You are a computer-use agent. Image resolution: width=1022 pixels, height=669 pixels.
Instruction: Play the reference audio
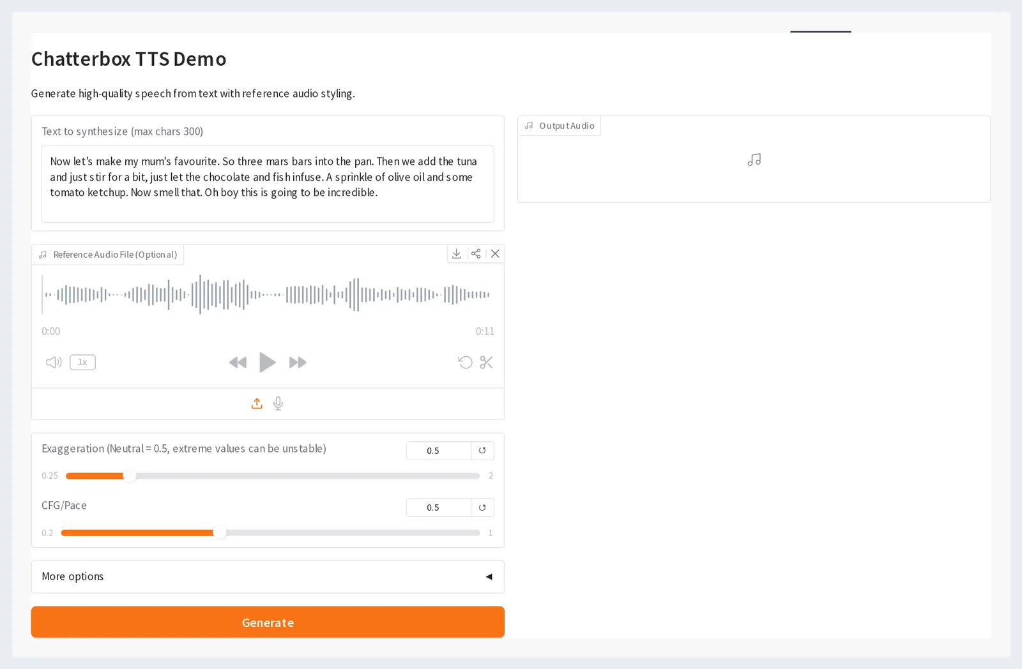click(x=268, y=363)
